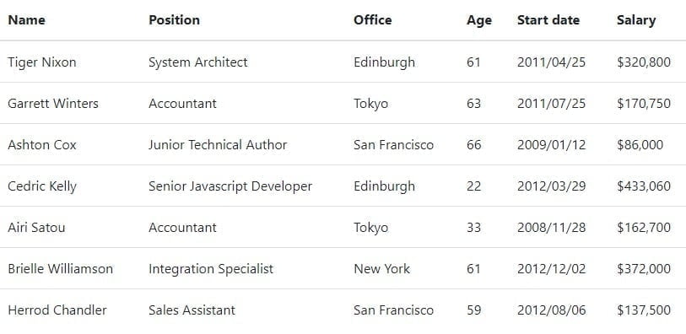
Task: Select Ashton Cox in the table
Action: click(42, 145)
